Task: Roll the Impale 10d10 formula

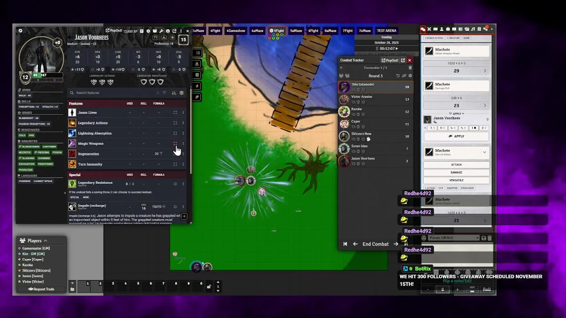Action: click(x=158, y=207)
